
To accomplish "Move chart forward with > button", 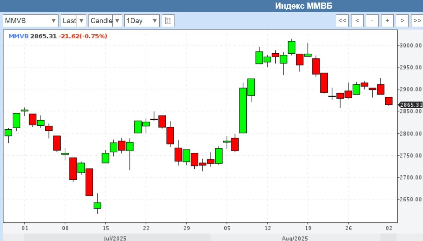I will [402, 21].
